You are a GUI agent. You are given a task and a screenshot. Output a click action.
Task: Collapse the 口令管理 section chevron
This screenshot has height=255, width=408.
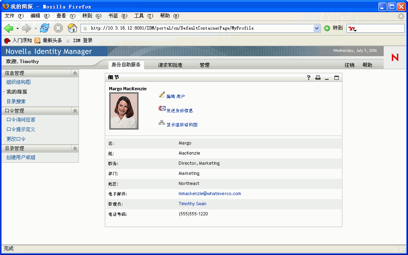click(75, 110)
